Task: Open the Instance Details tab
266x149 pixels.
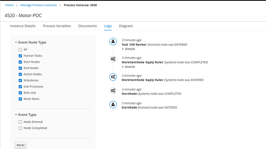Action: click(x=23, y=26)
